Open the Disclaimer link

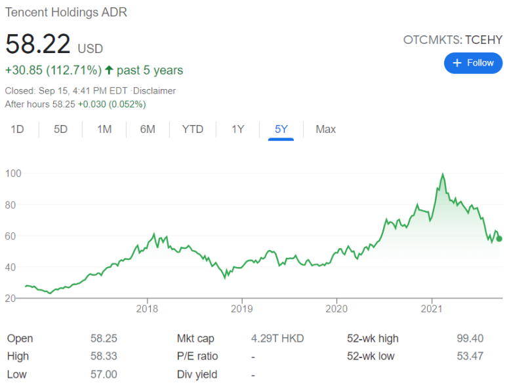[155, 91]
